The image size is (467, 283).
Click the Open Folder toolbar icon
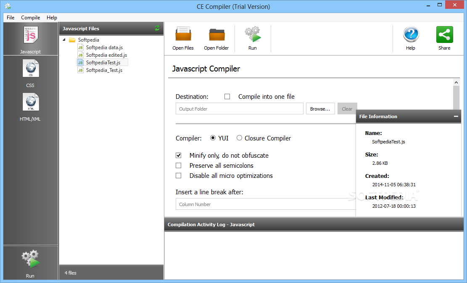point(216,34)
